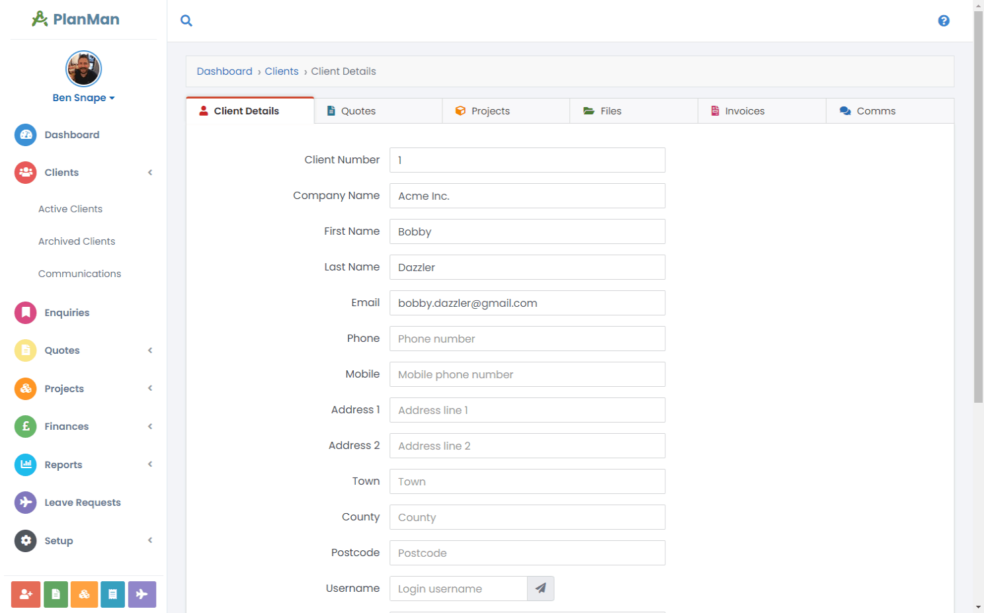Click the Phone number field

(x=527, y=339)
